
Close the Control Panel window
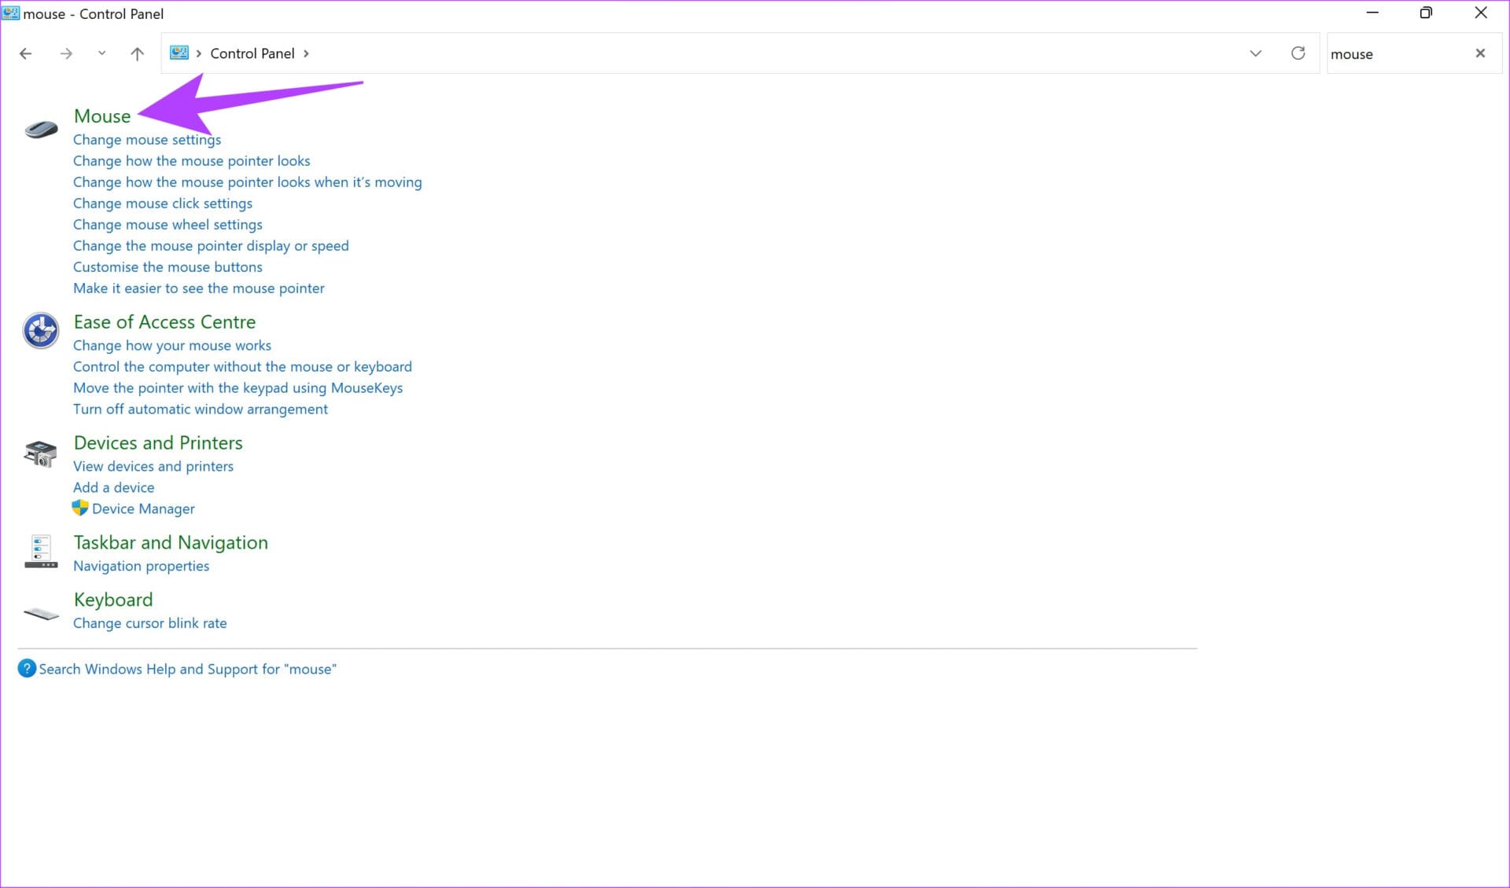point(1480,13)
